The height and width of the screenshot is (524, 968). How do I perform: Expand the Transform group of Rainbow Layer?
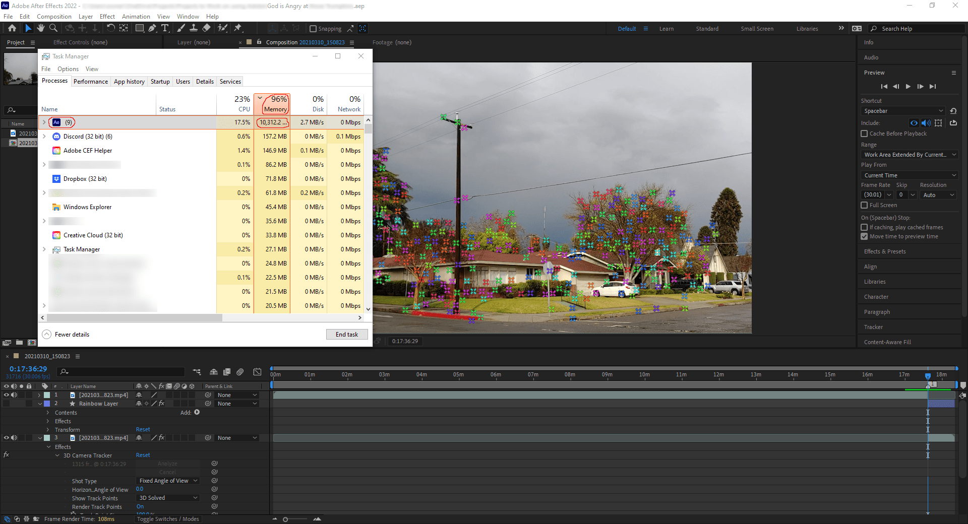[48, 430]
